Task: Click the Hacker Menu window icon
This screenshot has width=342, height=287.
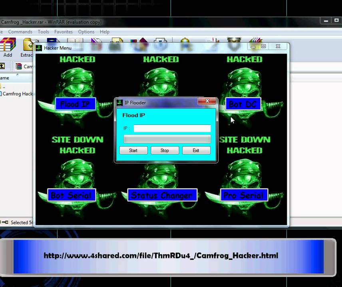Action: [39, 48]
